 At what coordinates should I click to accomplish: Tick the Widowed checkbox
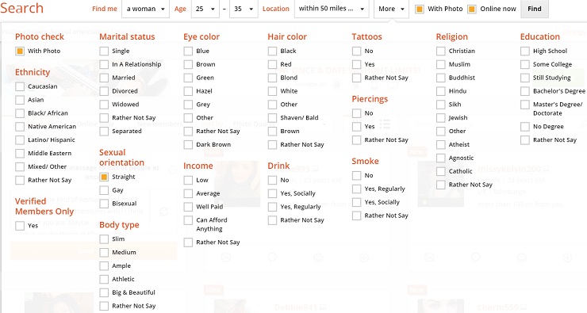coord(104,105)
